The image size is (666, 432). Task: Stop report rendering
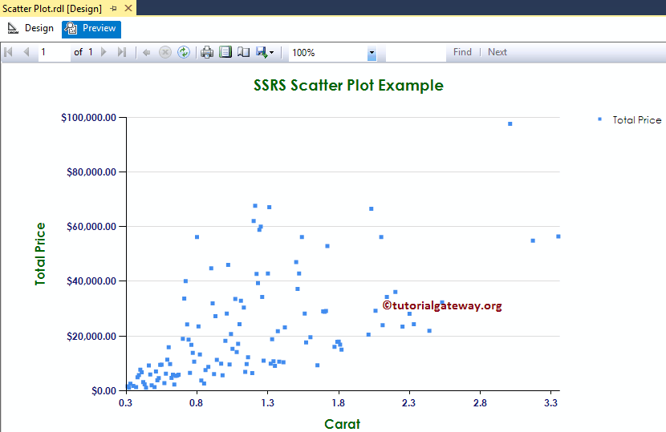[x=165, y=52]
